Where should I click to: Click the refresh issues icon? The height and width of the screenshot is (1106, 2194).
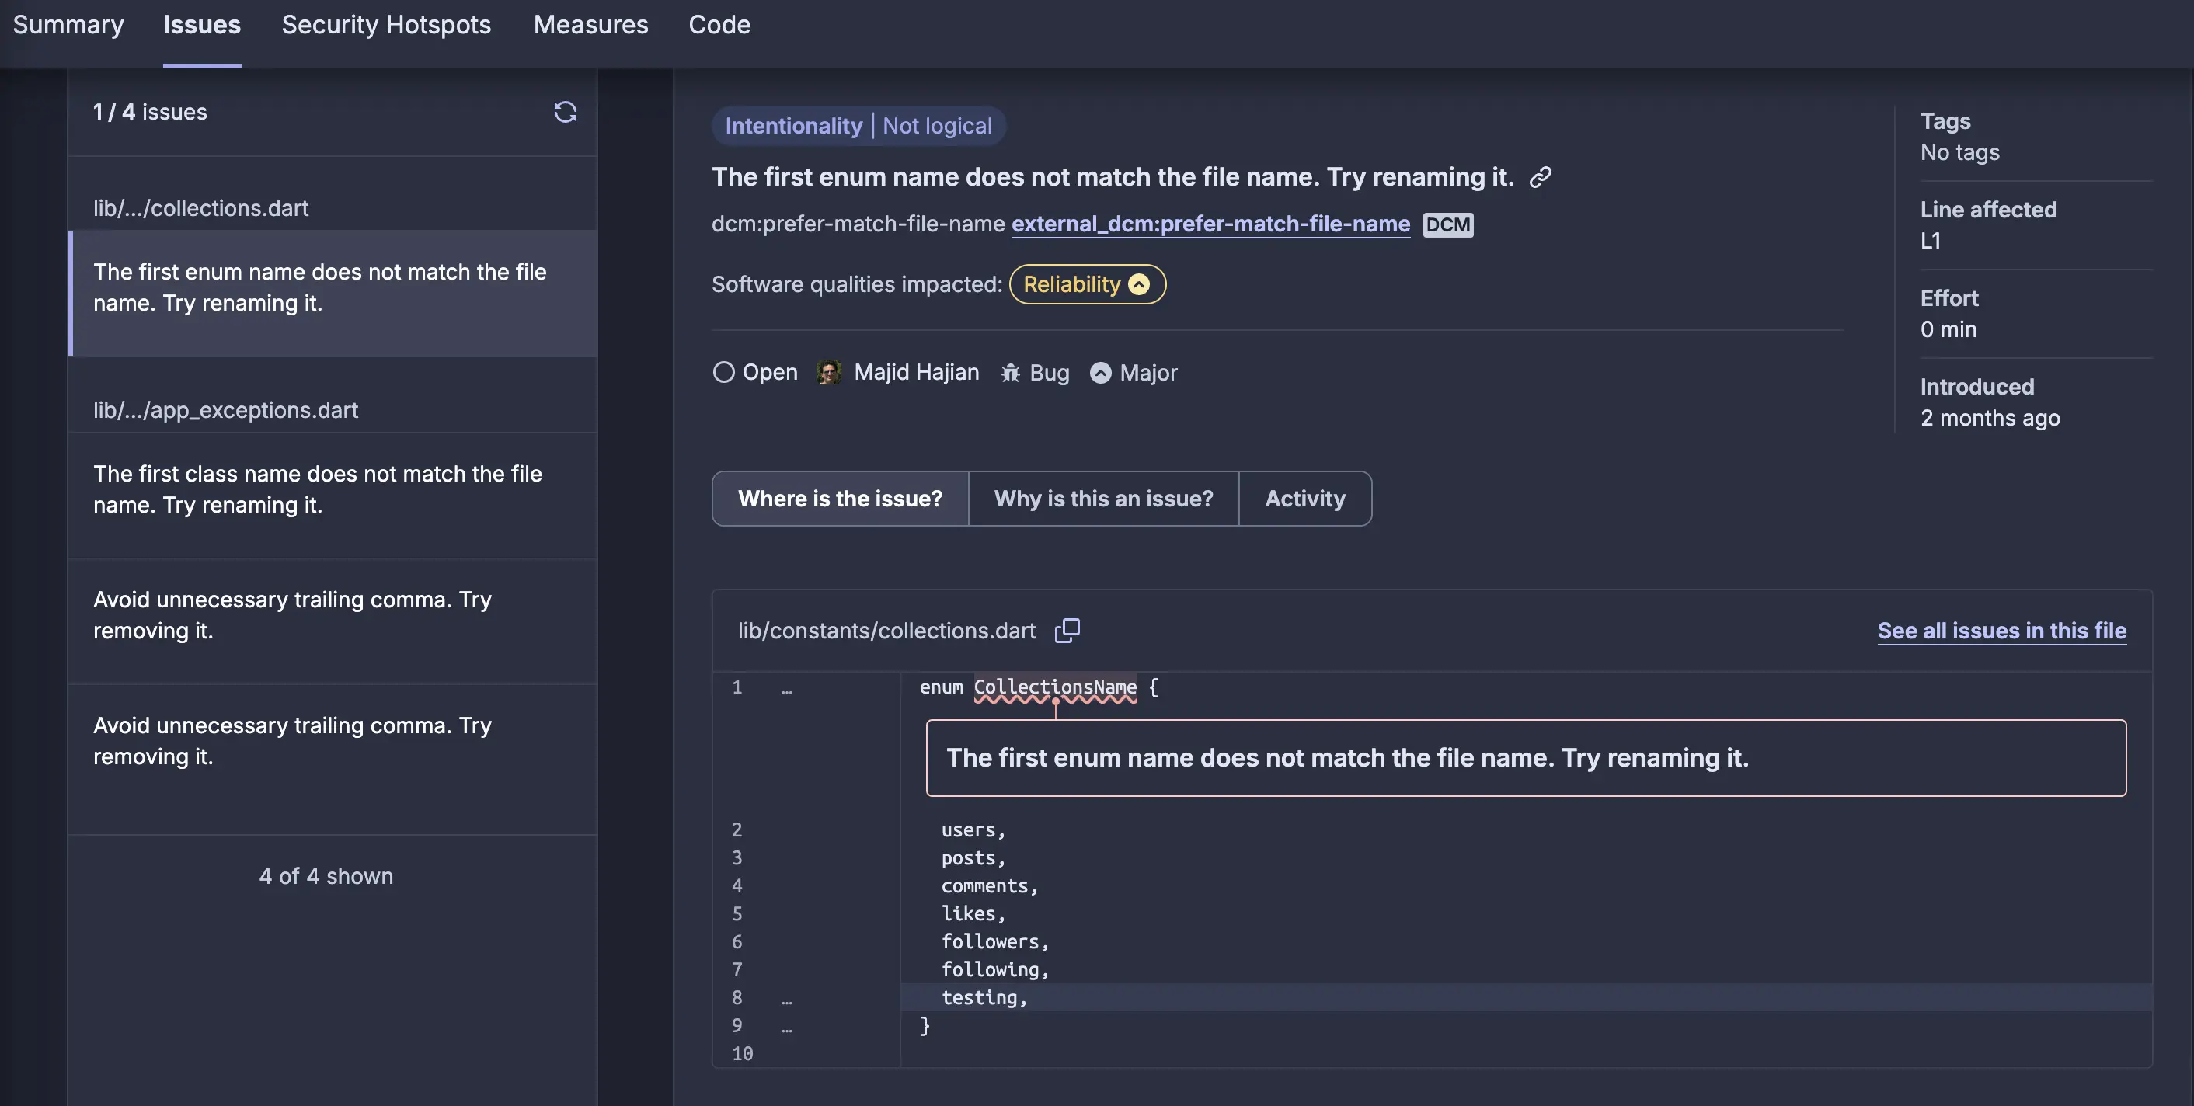tap(564, 111)
